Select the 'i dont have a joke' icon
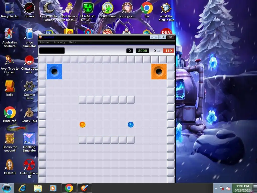Viewport: 257px width, 193px height. point(69,12)
